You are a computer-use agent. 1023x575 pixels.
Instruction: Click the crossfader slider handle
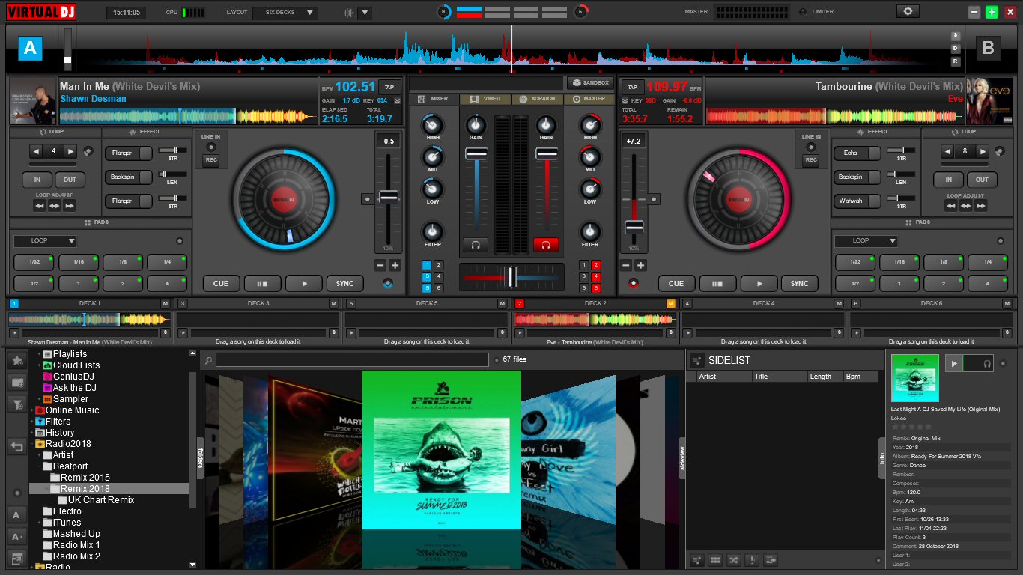pos(510,276)
